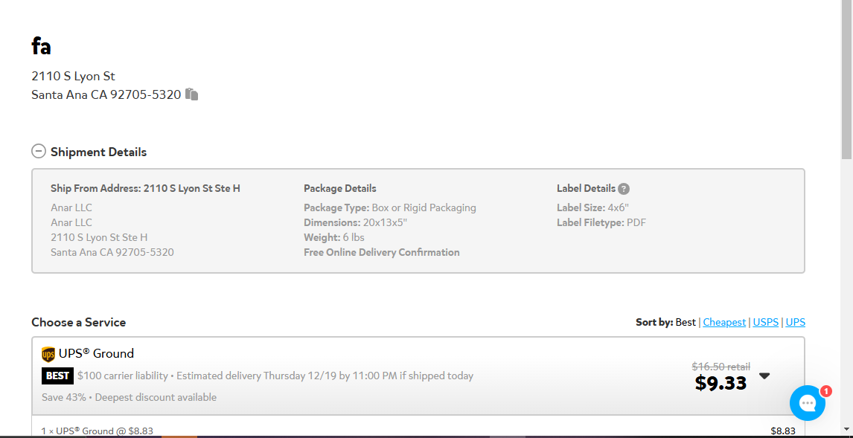Open the live chat bubble
This screenshot has width=853, height=438.
[x=808, y=403]
